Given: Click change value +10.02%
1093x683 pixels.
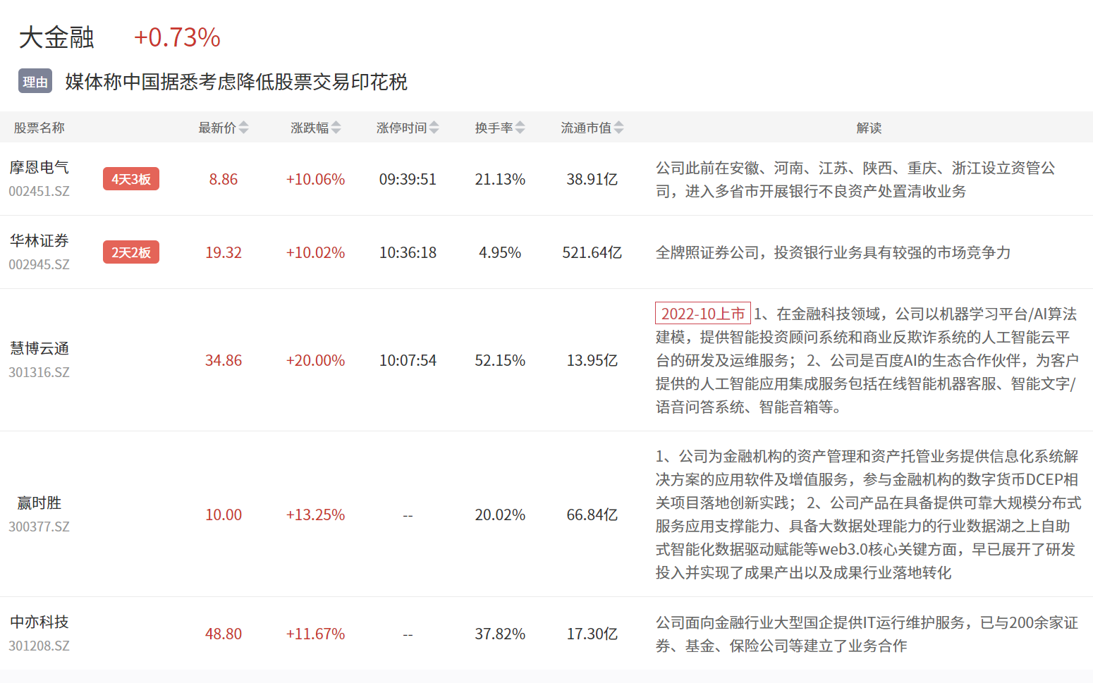Looking at the screenshot, I should [315, 253].
